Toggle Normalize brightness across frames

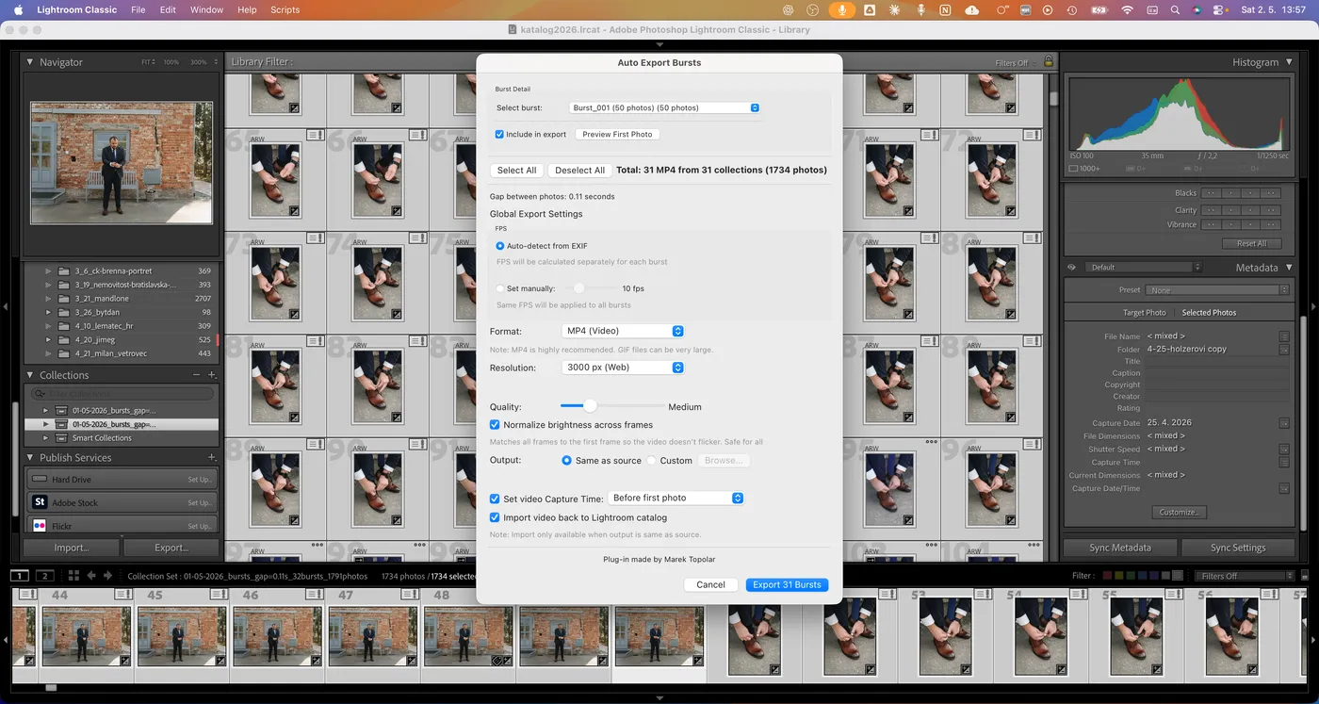(x=495, y=425)
